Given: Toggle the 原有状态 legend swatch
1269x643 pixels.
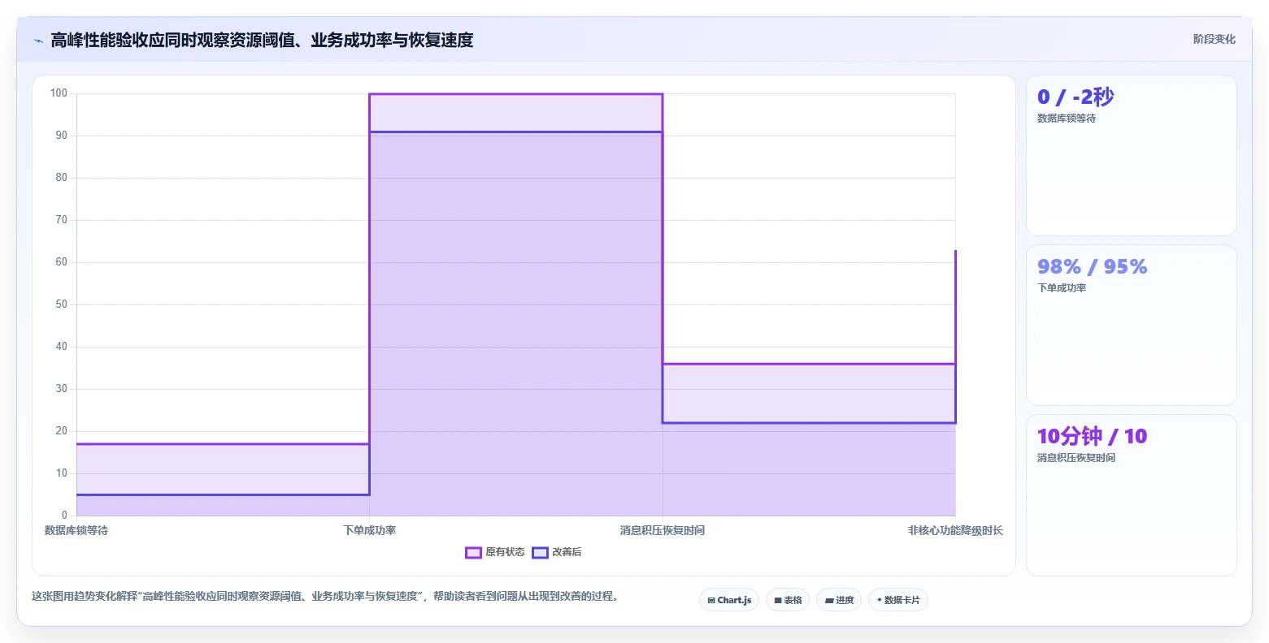Looking at the screenshot, I should [x=473, y=553].
